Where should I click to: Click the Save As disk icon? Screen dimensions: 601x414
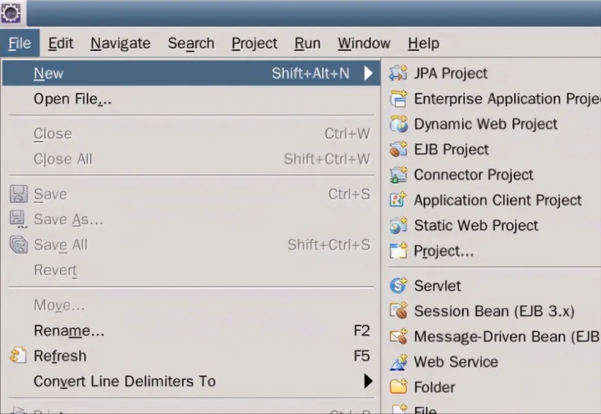tap(18, 220)
